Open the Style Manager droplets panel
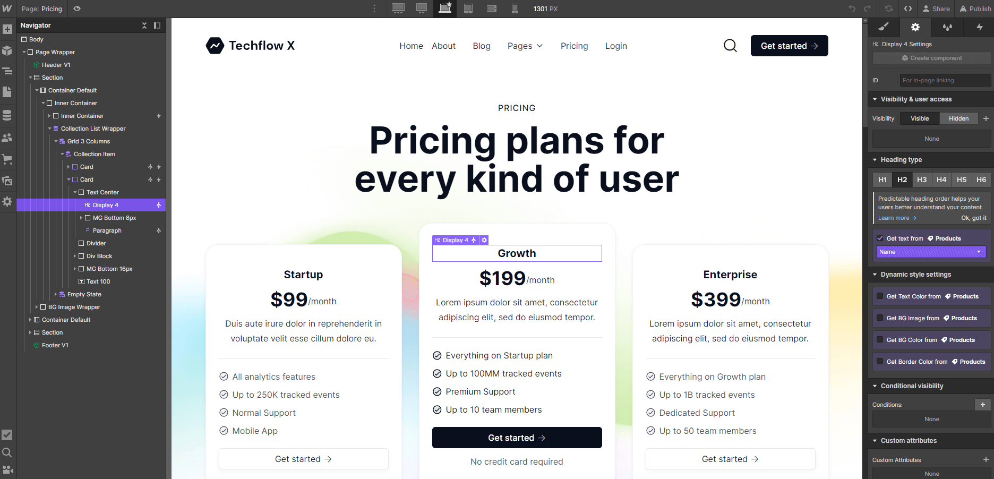The height and width of the screenshot is (479, 994). pos(947,27)
